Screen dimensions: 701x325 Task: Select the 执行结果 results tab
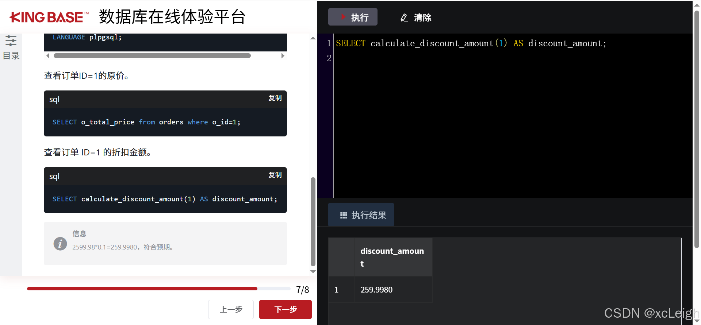coord(361,215)
